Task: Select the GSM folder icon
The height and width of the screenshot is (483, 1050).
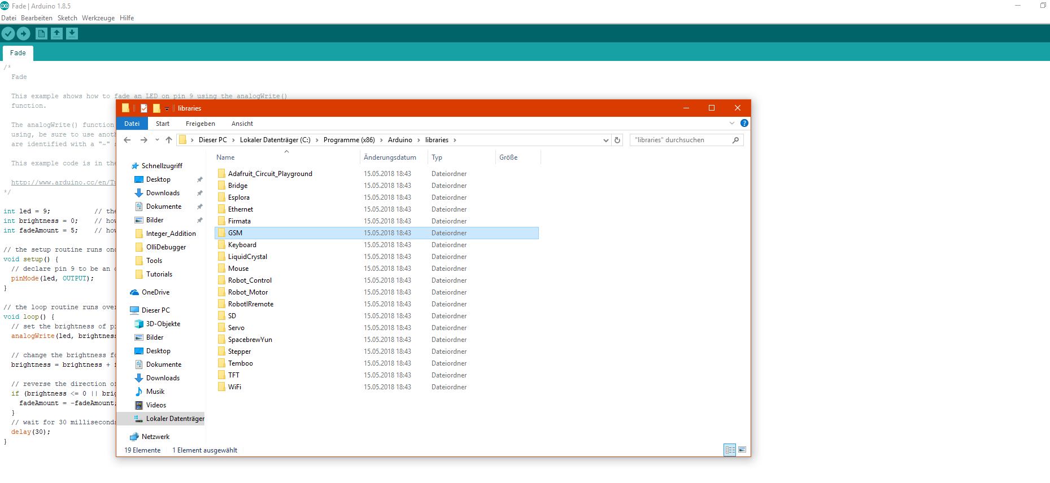Action: coord(221,232)
